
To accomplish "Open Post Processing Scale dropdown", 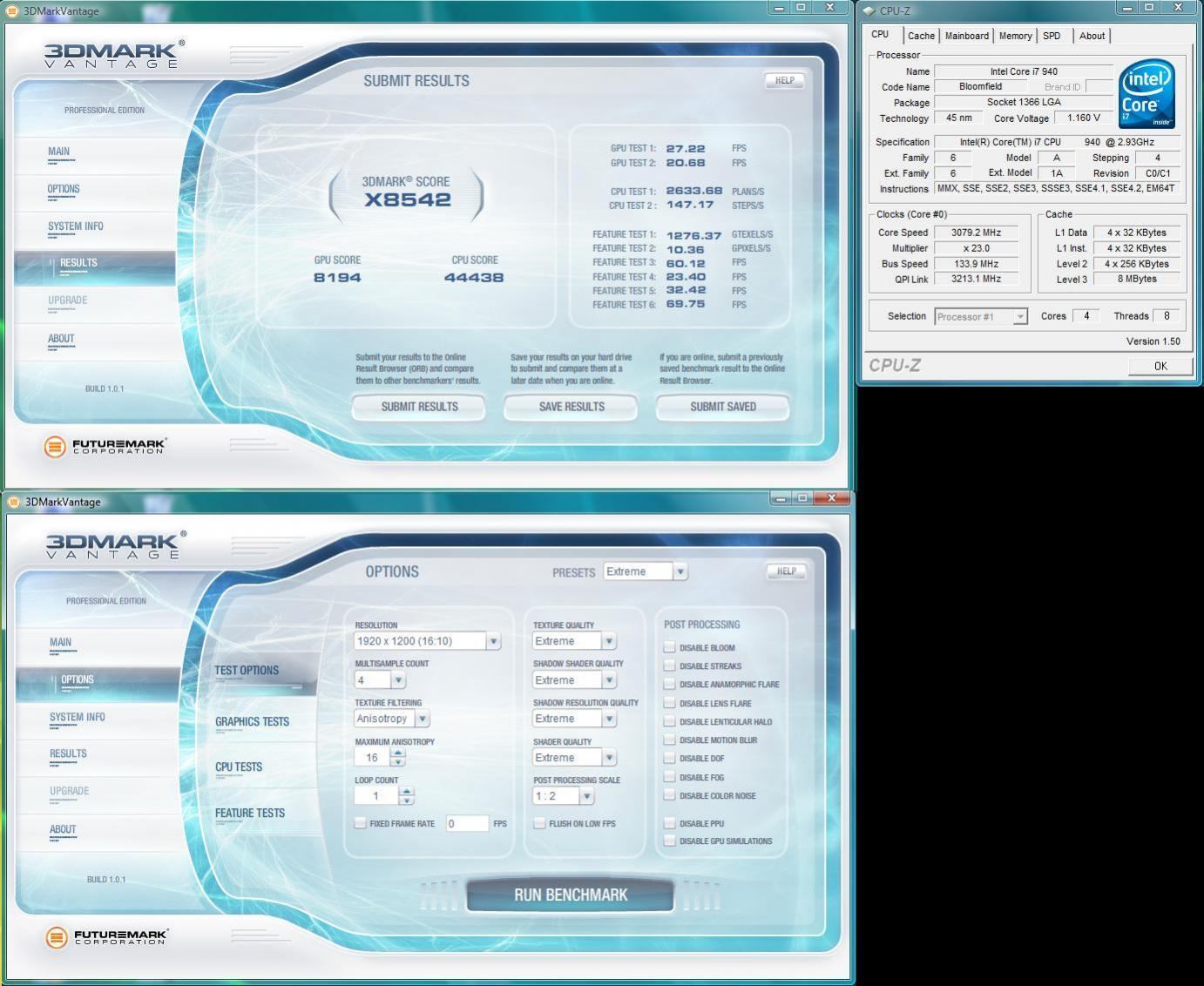I will [x=563, y=796].
